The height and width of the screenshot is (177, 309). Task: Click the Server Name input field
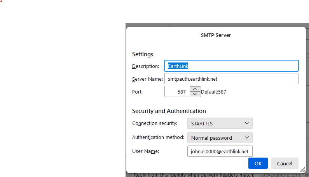[231, 79]
